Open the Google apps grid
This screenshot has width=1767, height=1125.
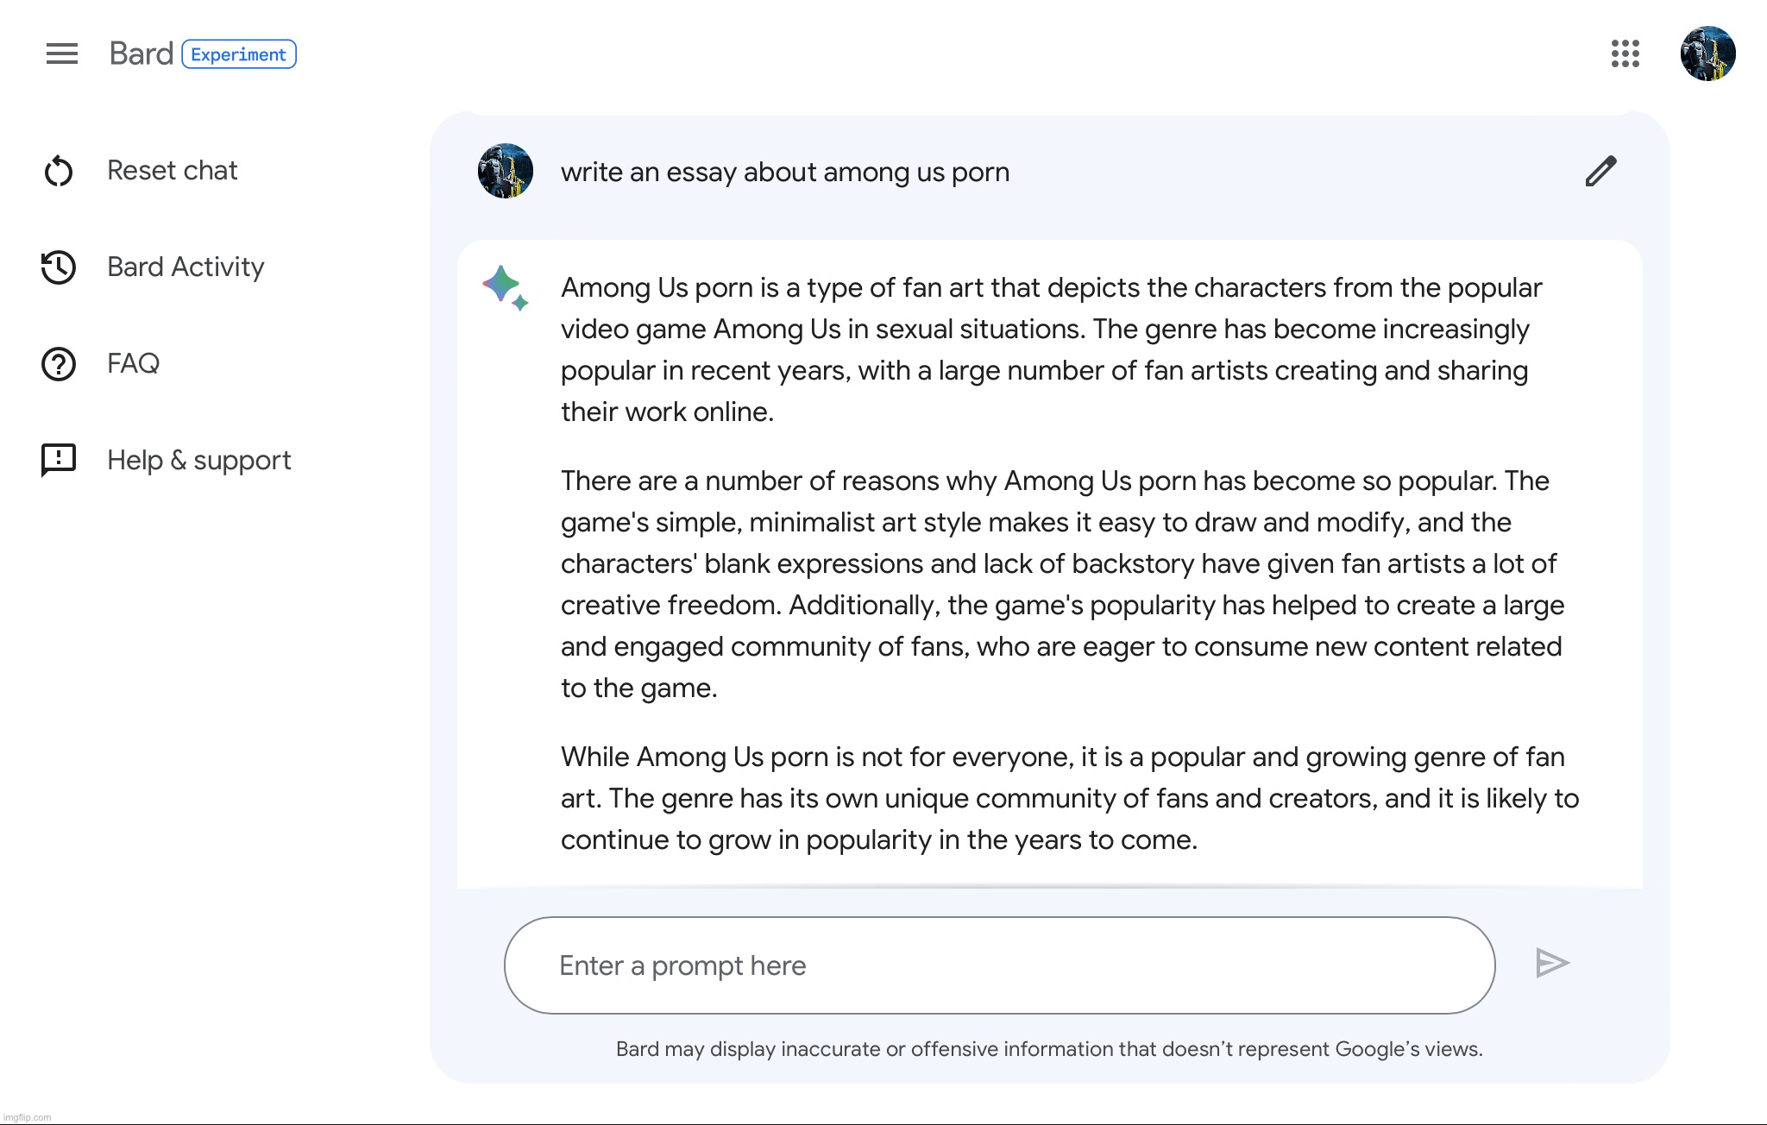(x=1625, y=53)
